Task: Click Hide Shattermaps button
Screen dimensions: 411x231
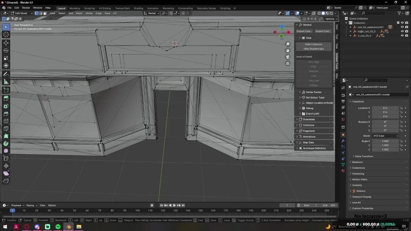Action: pos(314,49)
